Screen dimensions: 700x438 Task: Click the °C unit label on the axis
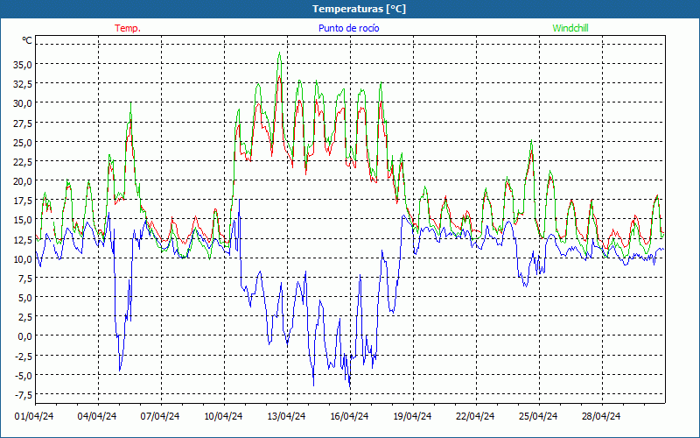click(27, 40)
